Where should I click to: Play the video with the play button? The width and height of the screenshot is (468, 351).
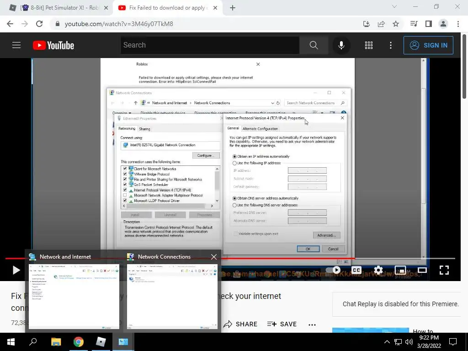[x=16, y=270]
